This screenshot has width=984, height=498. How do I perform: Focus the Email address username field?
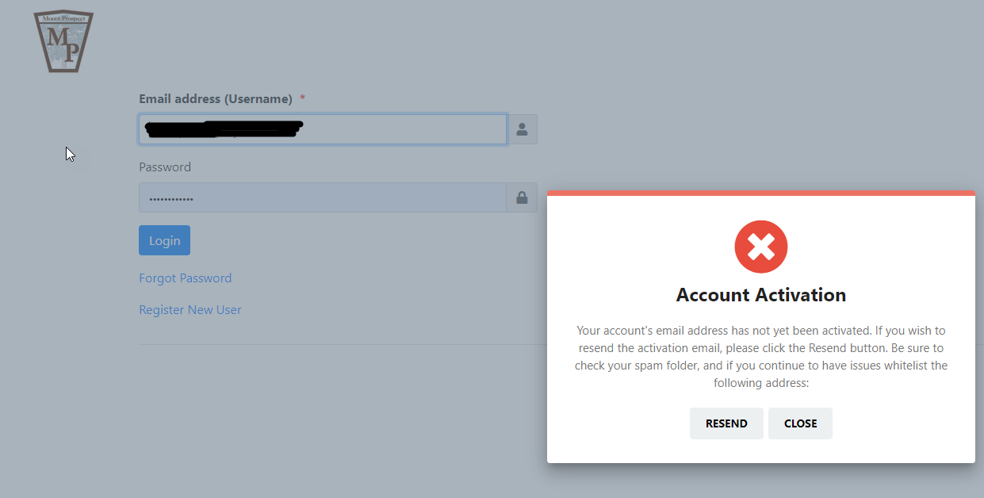pos(323,129)
